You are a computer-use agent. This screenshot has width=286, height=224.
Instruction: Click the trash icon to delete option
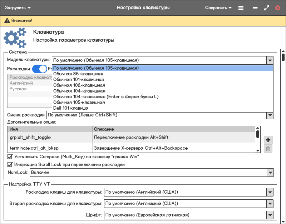click(x=268, y=149)
